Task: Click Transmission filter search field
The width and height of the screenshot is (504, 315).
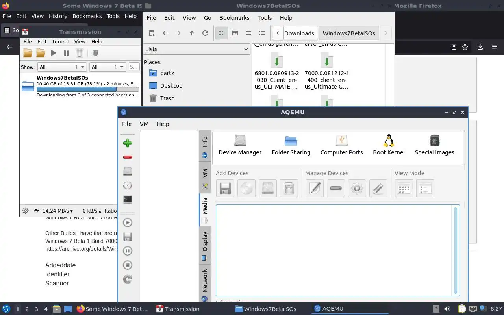Action: tap(134, 67)
